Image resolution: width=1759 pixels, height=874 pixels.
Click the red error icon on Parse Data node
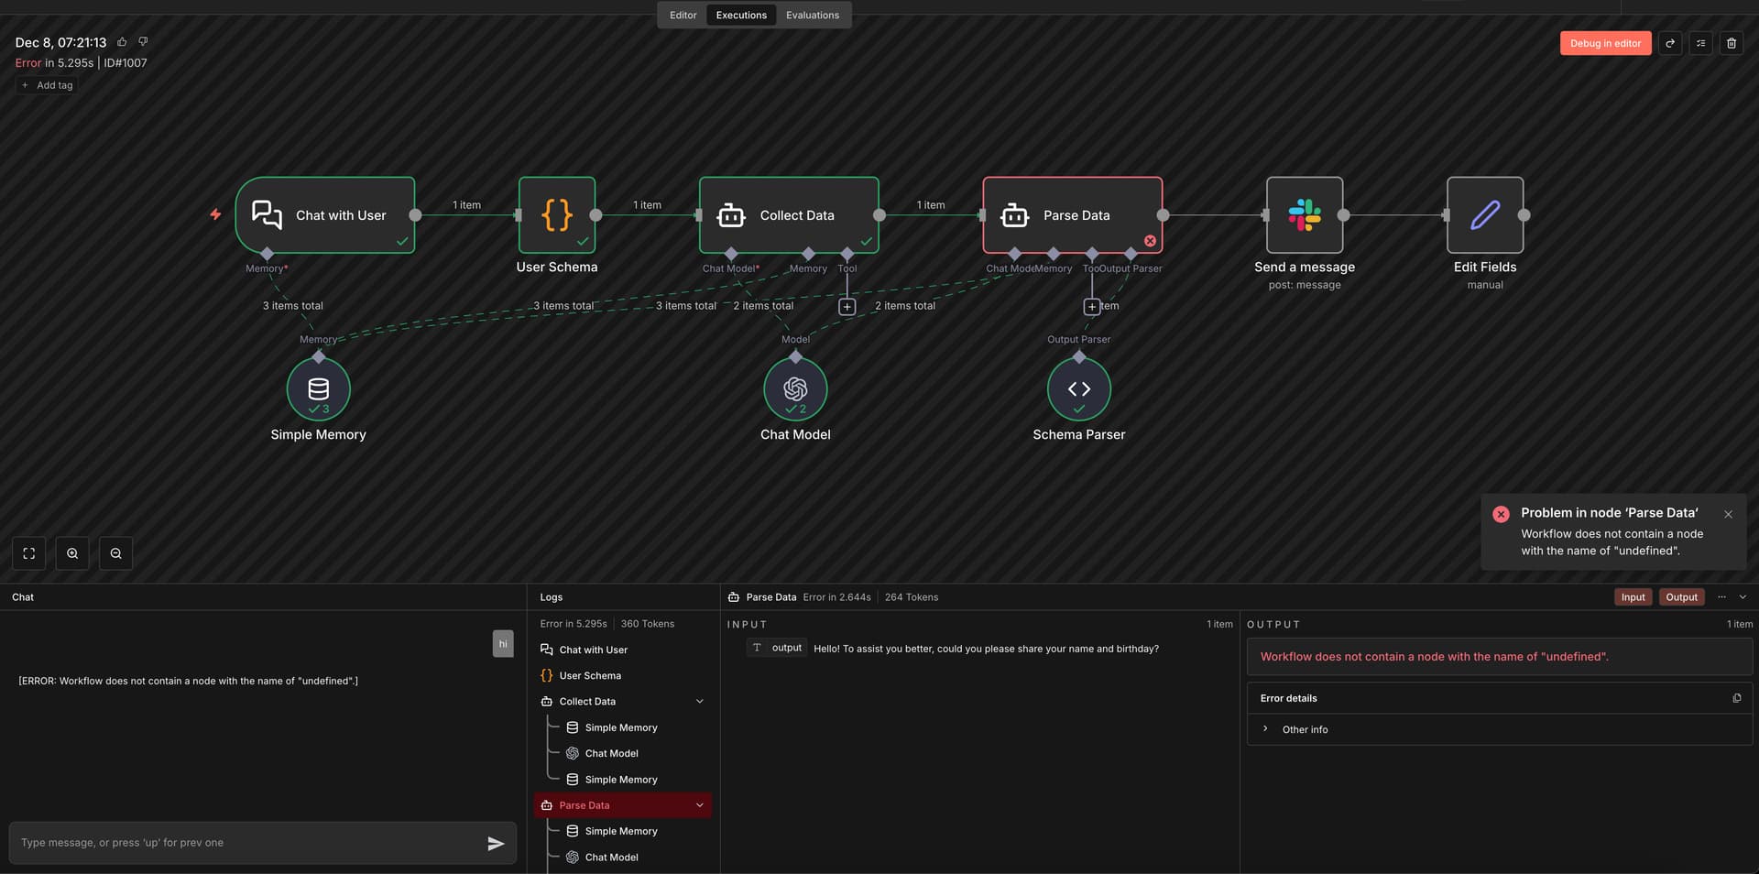pos(1150,241)
